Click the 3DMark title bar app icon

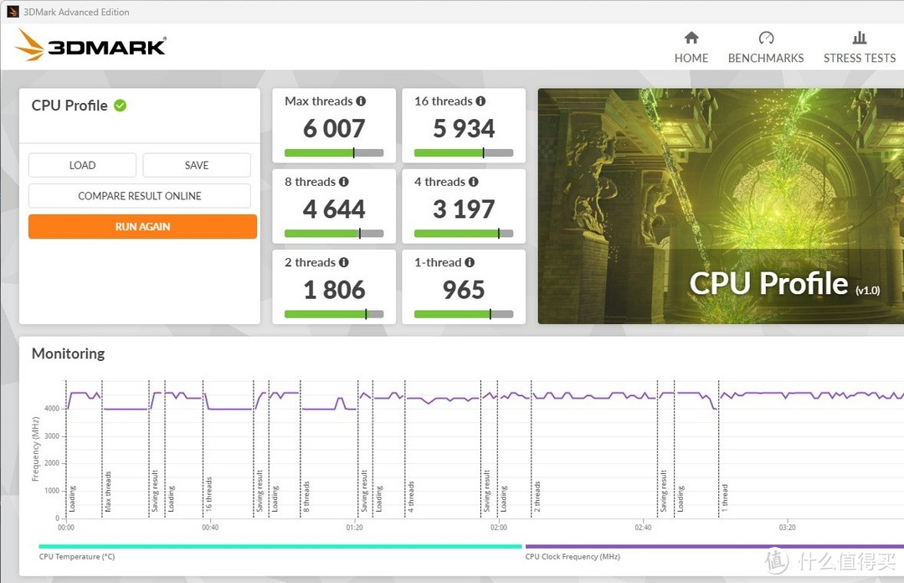pyautogui.click(x=13, y=12)
